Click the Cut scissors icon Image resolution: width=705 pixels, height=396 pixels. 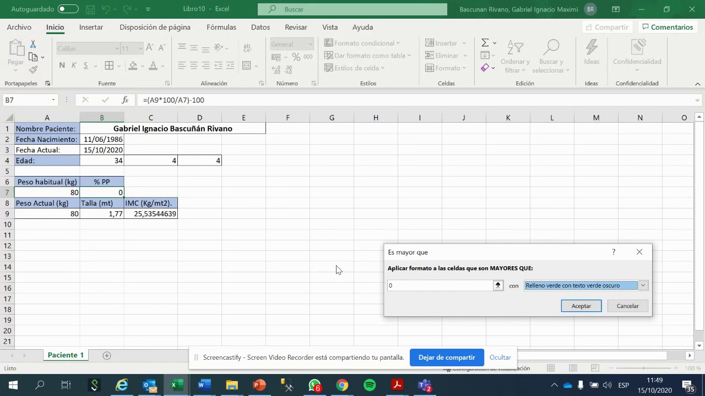[33, 44]
